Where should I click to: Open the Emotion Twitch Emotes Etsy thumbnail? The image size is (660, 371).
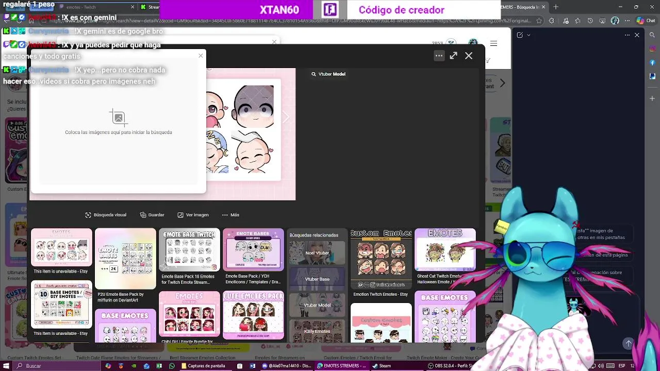[x=381, y=259]
